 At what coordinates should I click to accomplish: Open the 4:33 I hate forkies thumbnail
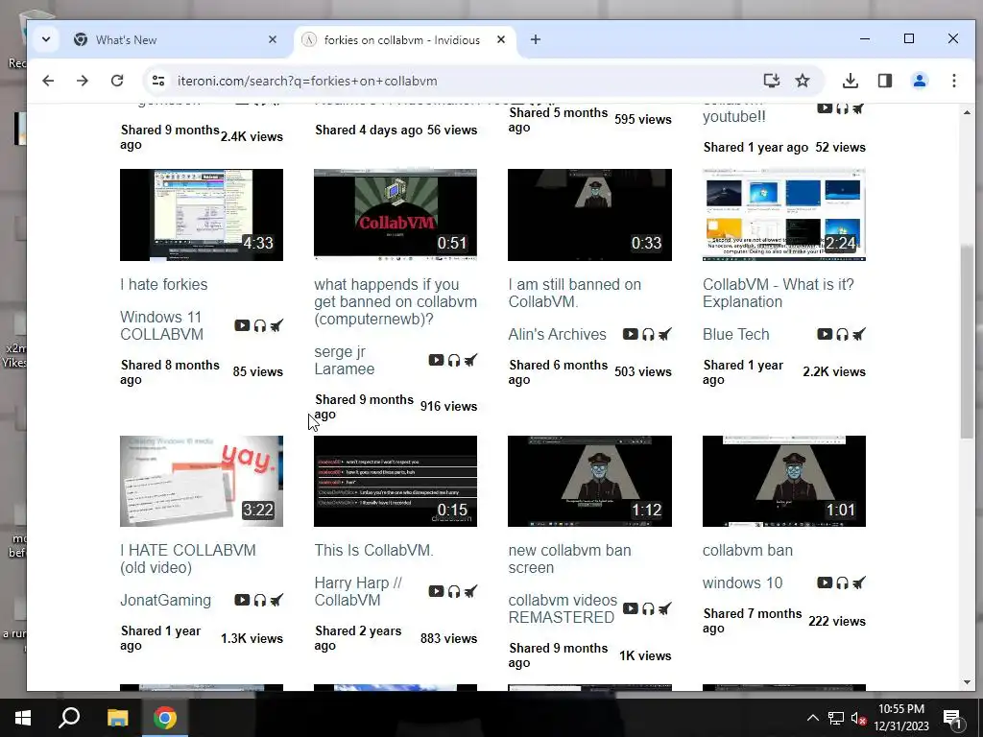(202, 214)
